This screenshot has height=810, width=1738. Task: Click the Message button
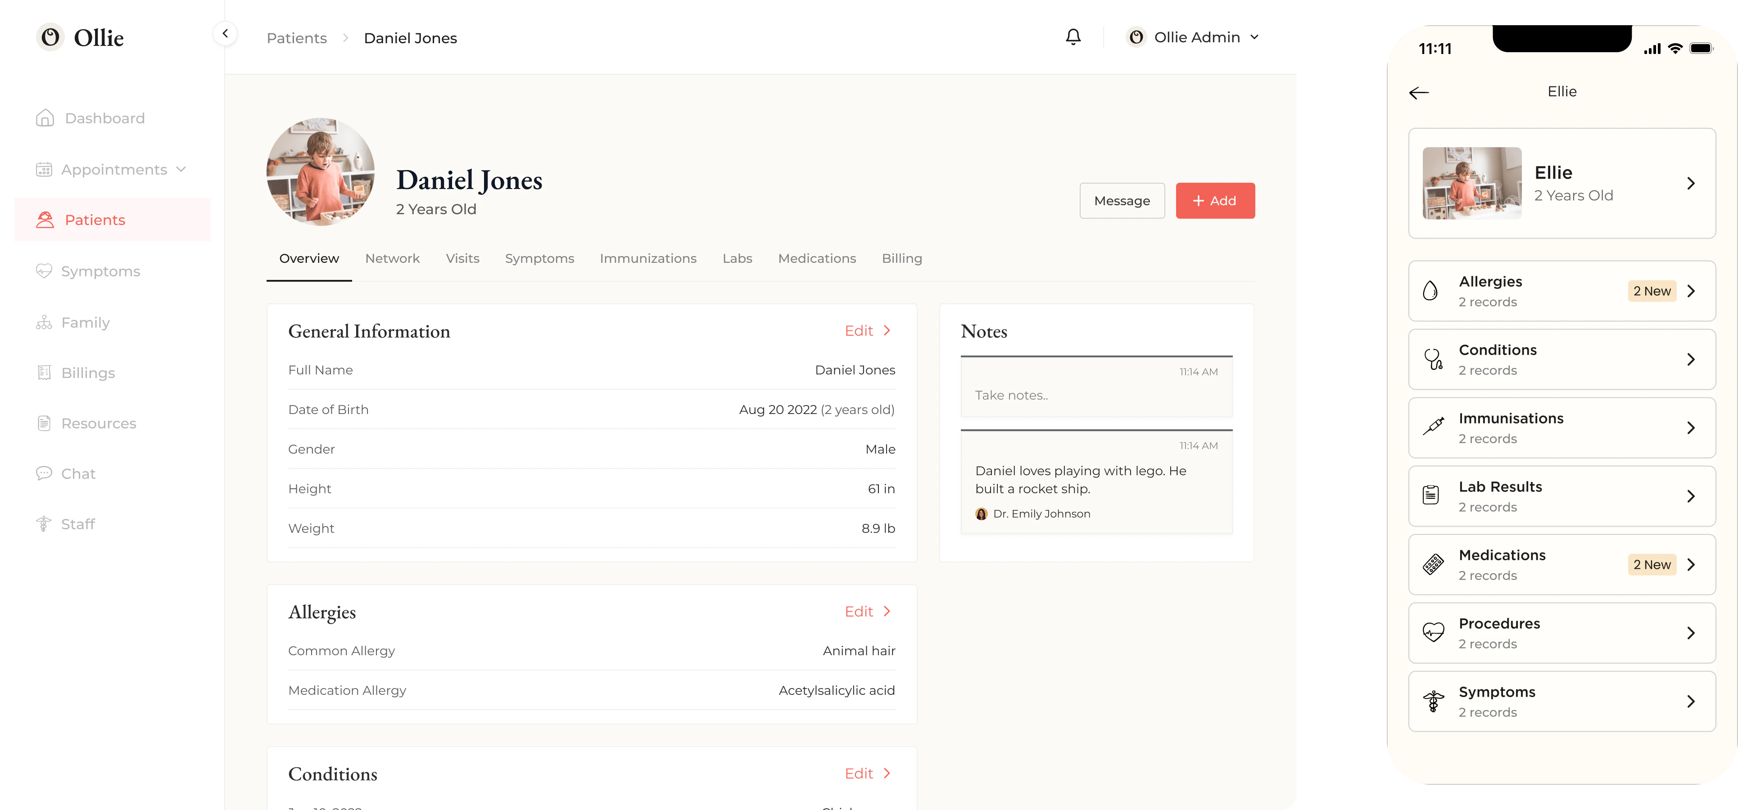[1122, 200]
